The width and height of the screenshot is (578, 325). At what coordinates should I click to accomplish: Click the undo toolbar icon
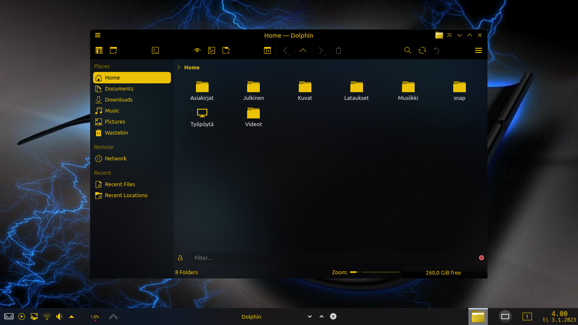tap(437, 50)
